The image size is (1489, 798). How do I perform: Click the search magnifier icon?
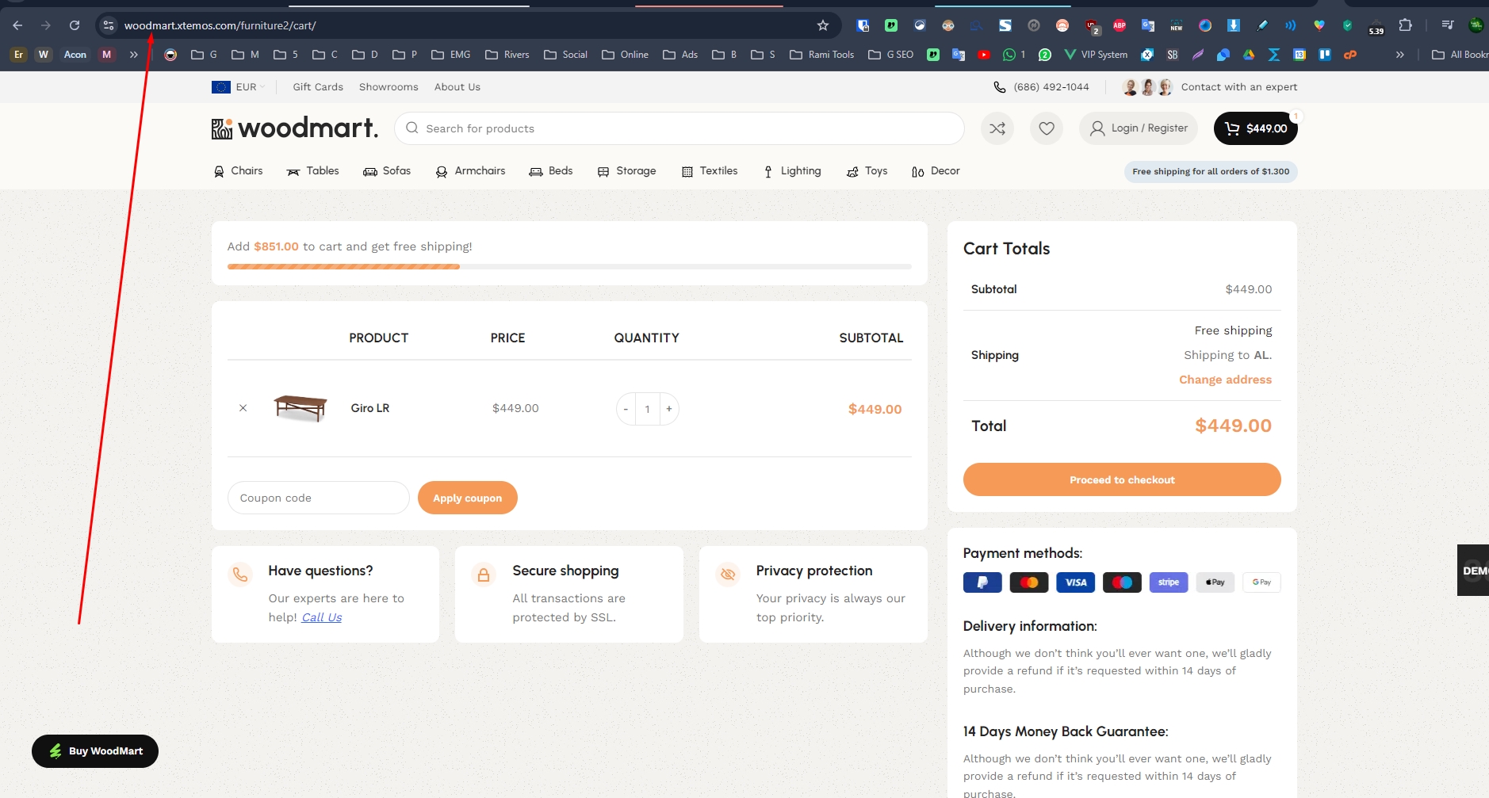click(412, 128)
